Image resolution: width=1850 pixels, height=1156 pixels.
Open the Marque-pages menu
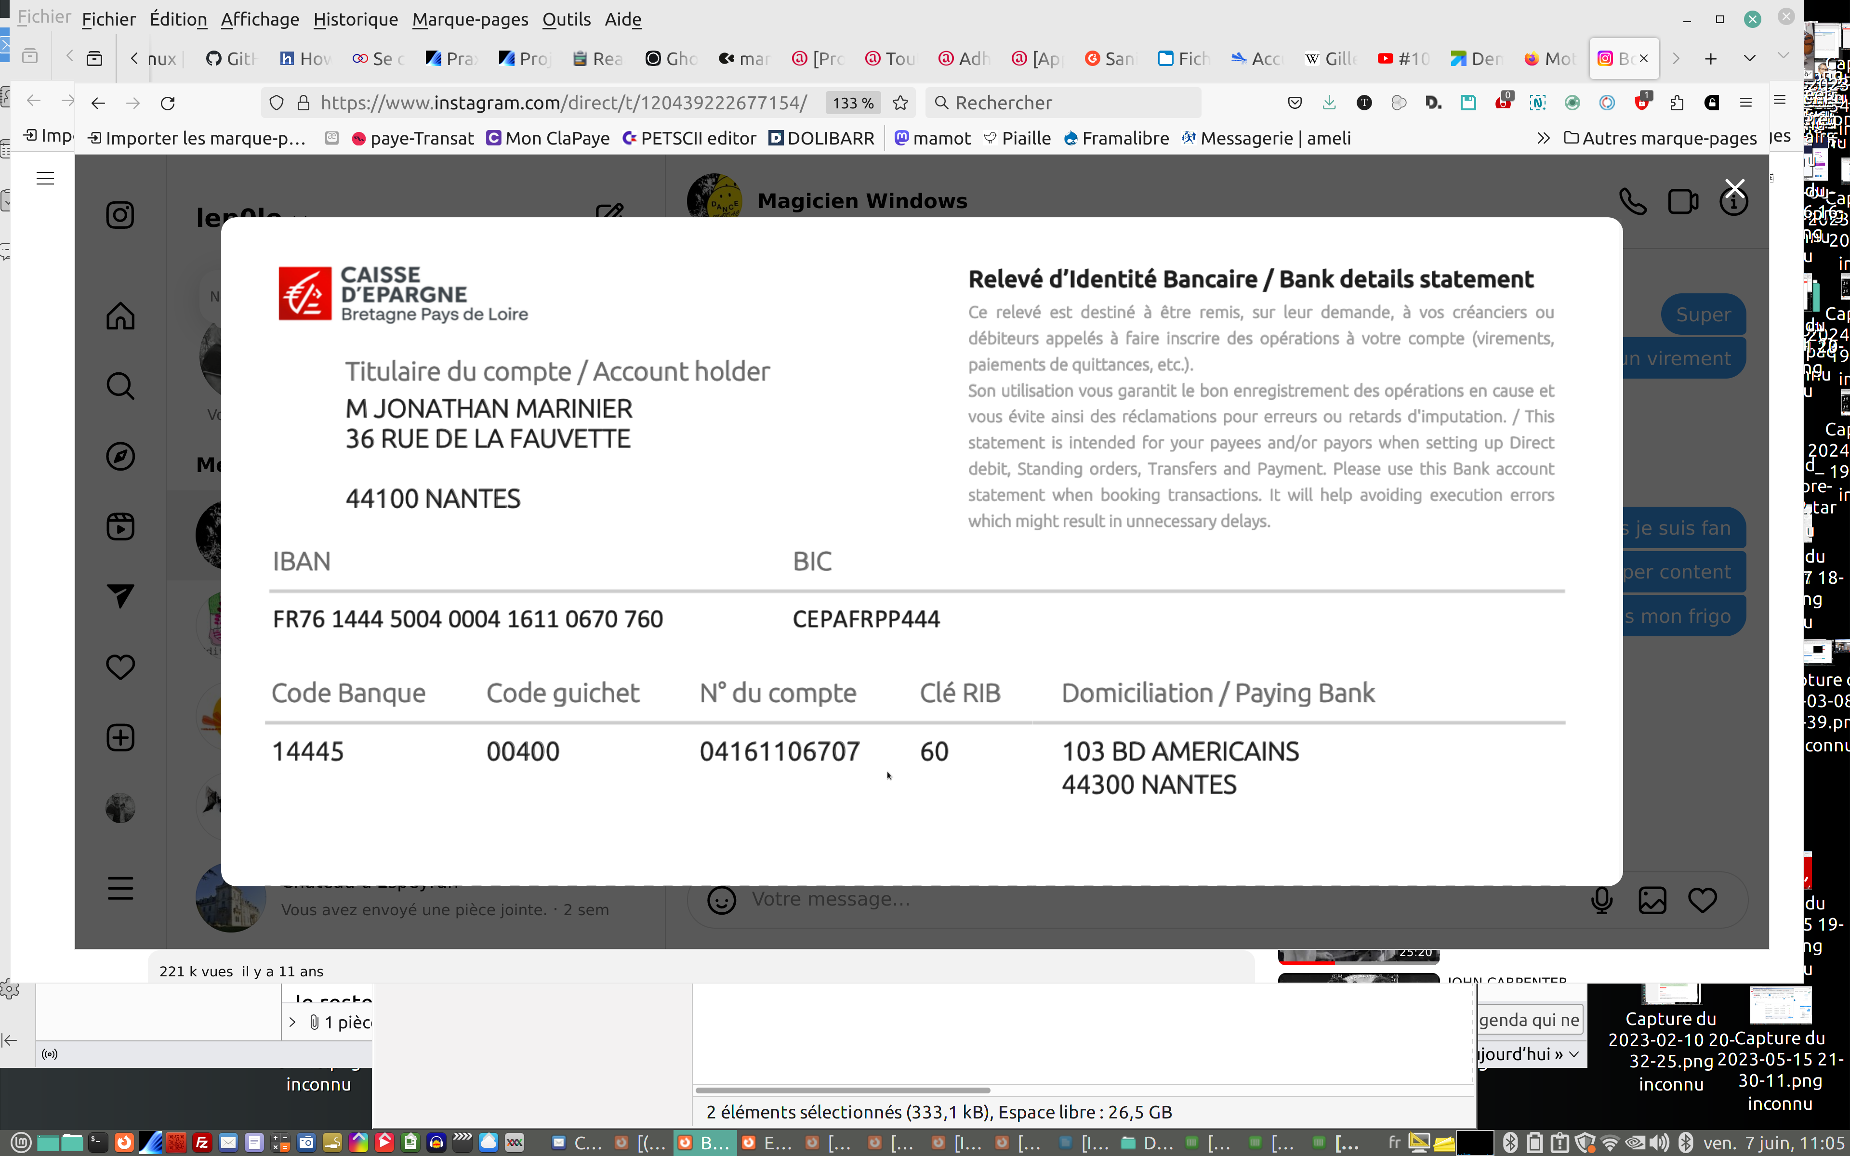pyautogui.click(x=469, y=19)
